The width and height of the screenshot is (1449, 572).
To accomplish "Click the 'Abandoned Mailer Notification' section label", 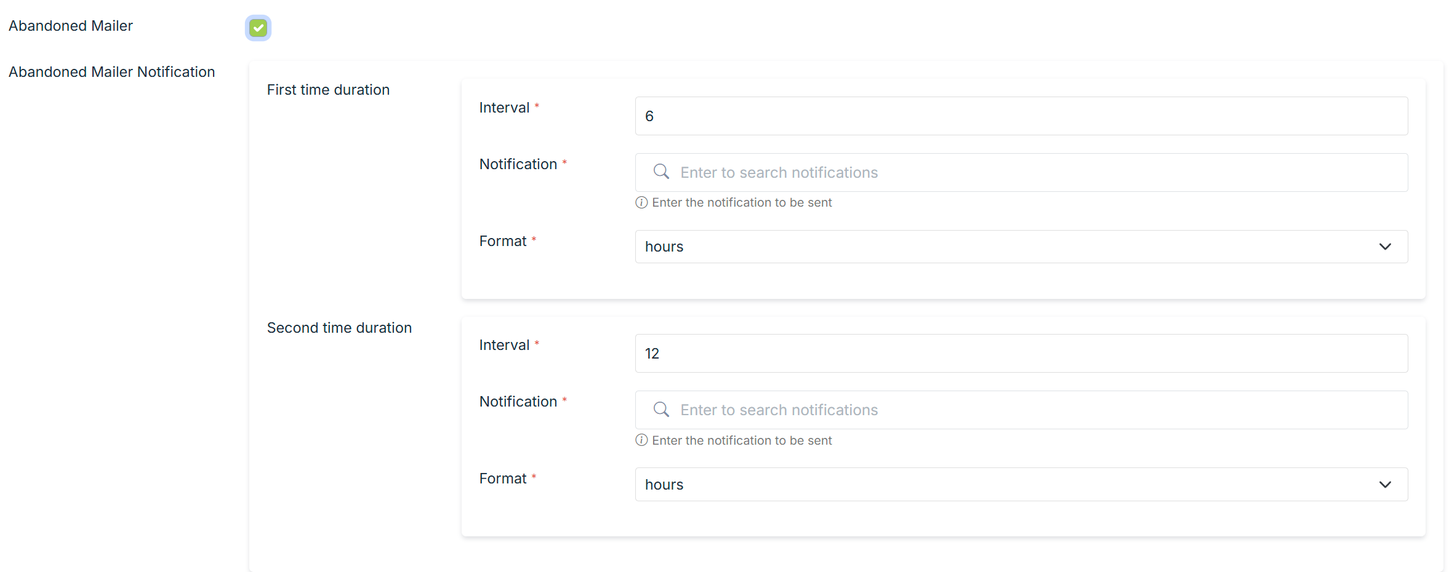I will point(111,72).
